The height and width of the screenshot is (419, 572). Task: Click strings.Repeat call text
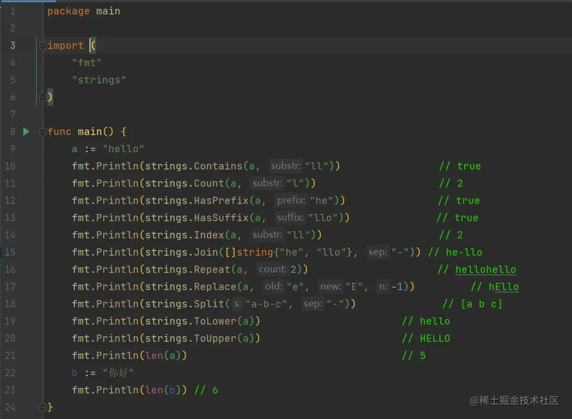click(x=188, y=270)
